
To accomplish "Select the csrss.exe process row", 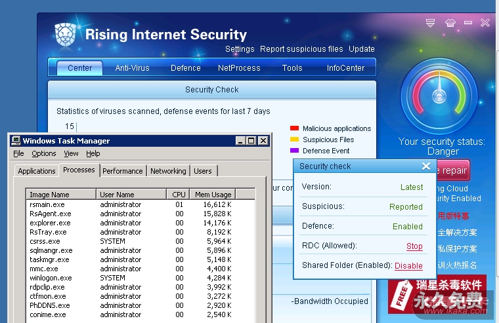I will tap(140, 241).
